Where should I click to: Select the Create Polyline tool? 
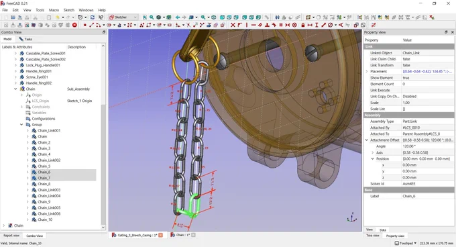point(141,25)
